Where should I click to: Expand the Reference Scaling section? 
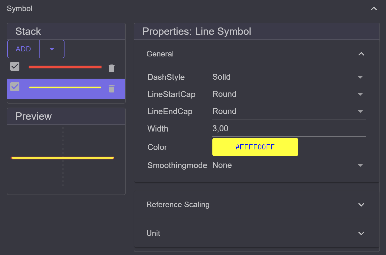click(x=361, y=205)
